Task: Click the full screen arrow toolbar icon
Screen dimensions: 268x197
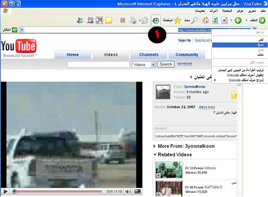Action: point(99,21)
